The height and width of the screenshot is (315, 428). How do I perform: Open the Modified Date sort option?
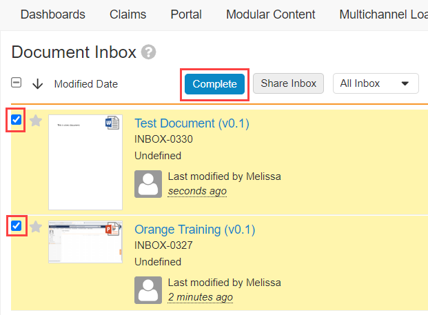coord(86,84)
